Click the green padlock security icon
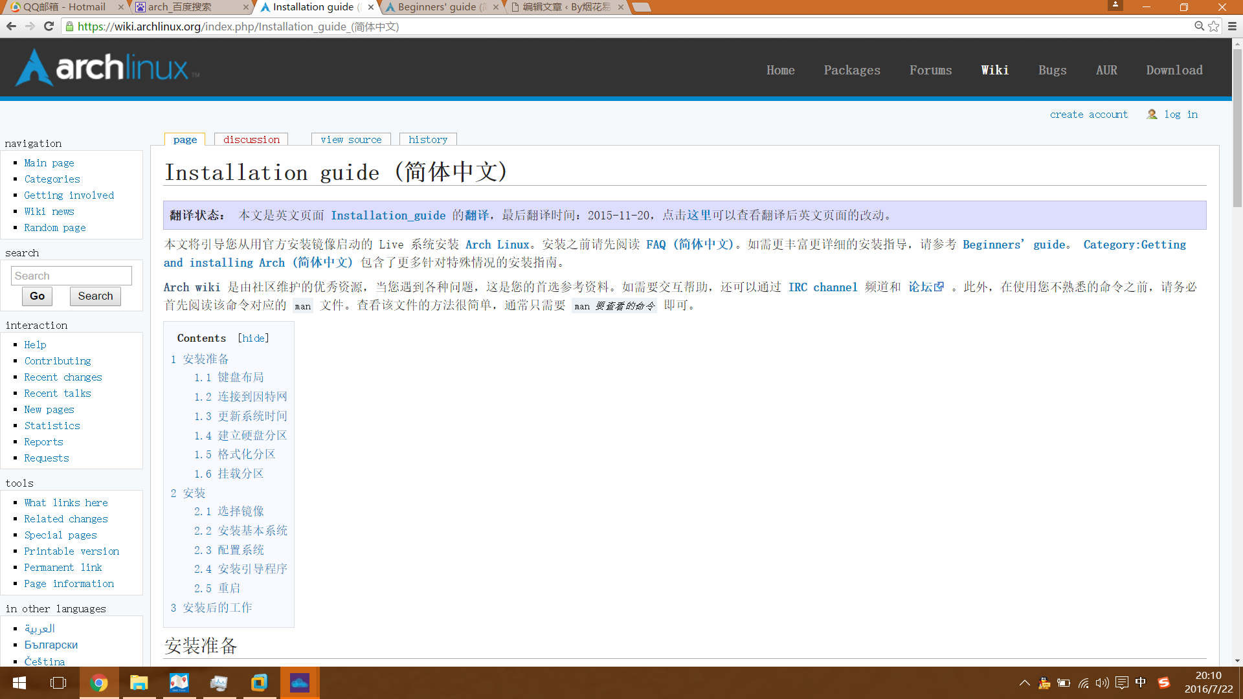The image size is (1243, 699). coord(70,27)
